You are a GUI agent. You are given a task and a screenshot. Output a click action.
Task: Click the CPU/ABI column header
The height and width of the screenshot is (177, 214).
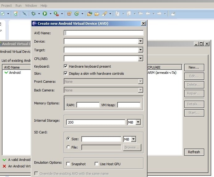(x=165, y=67)
